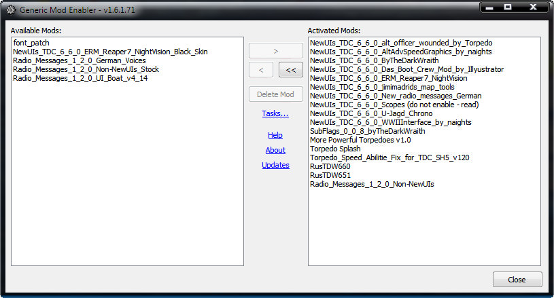Select Radio_Messages_1_2_0_German_Voices mod

pos(80,60)
